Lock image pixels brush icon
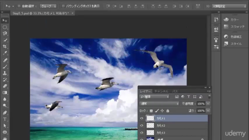 157,111
